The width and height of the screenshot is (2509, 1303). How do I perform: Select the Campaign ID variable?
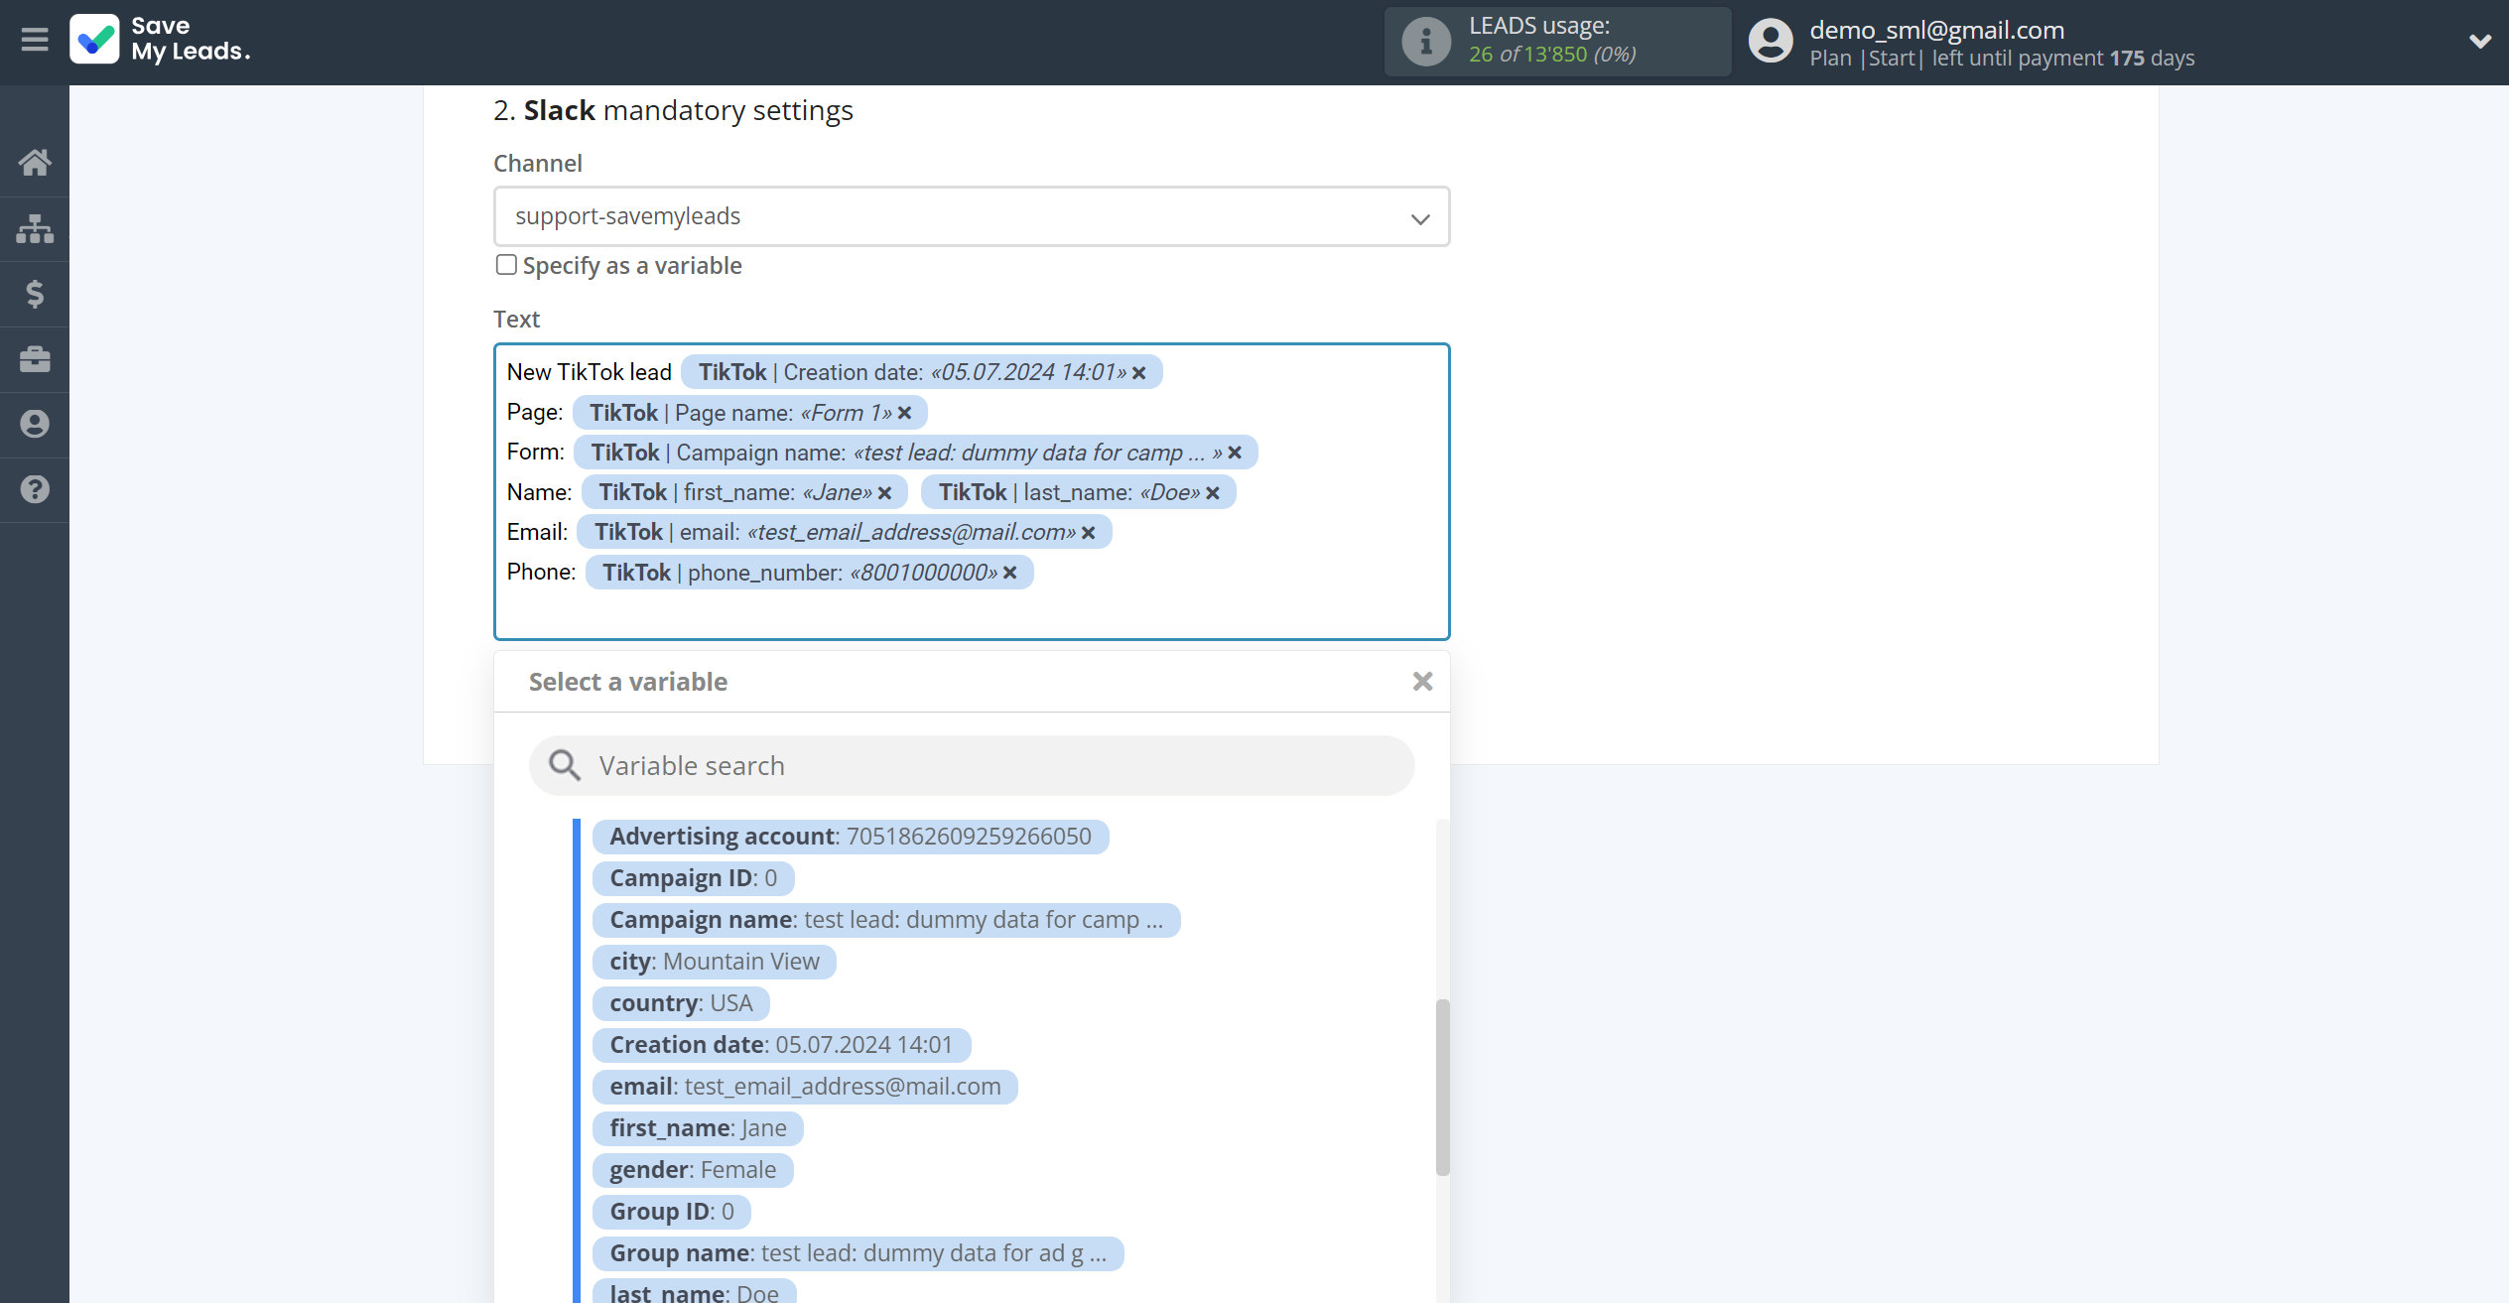693,878
